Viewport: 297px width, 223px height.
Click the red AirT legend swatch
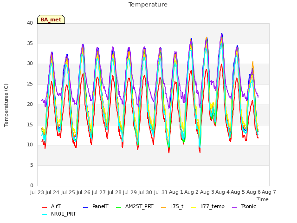[x=45, y=207]
